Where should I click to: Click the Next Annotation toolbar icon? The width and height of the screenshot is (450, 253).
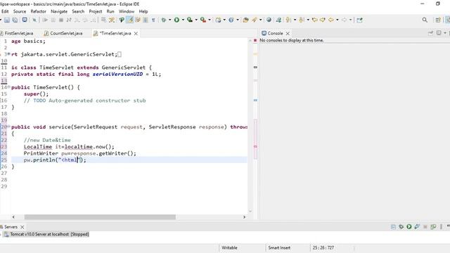(288, 20)
